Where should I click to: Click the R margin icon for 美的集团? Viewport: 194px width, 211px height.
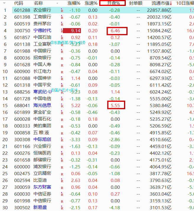click(x=62, y=126)
